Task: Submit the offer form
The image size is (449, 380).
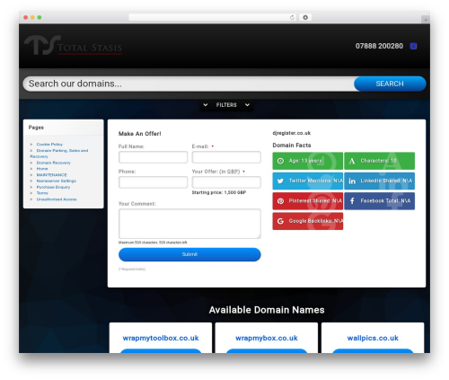Action: coord(189,254)
